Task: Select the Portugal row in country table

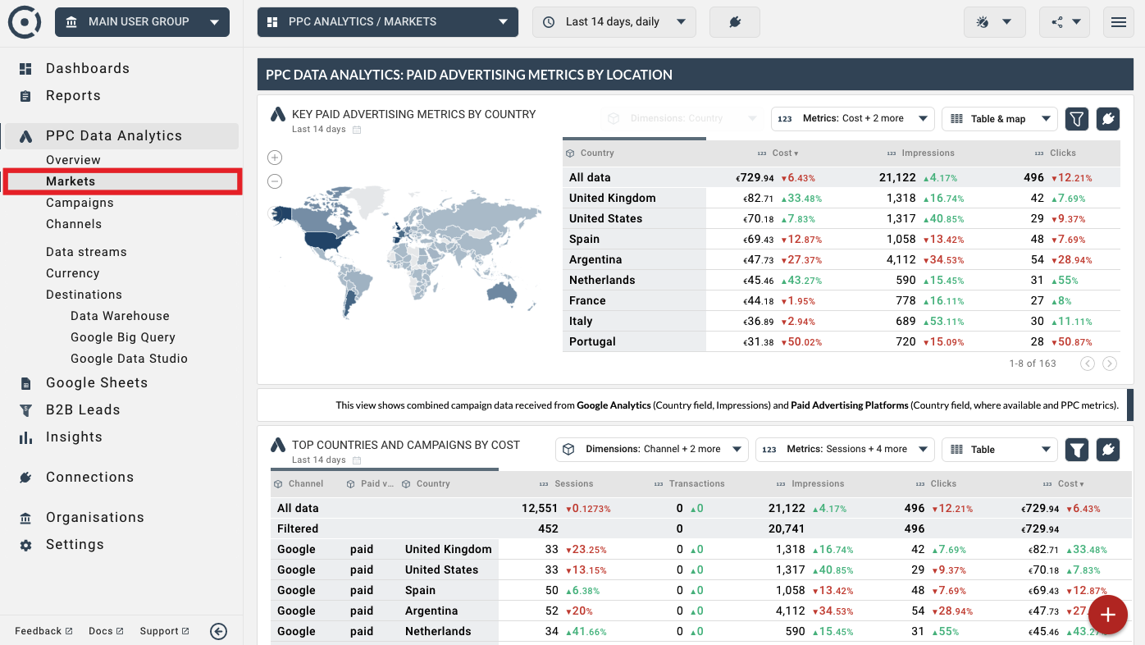Action: pos(841,341)
